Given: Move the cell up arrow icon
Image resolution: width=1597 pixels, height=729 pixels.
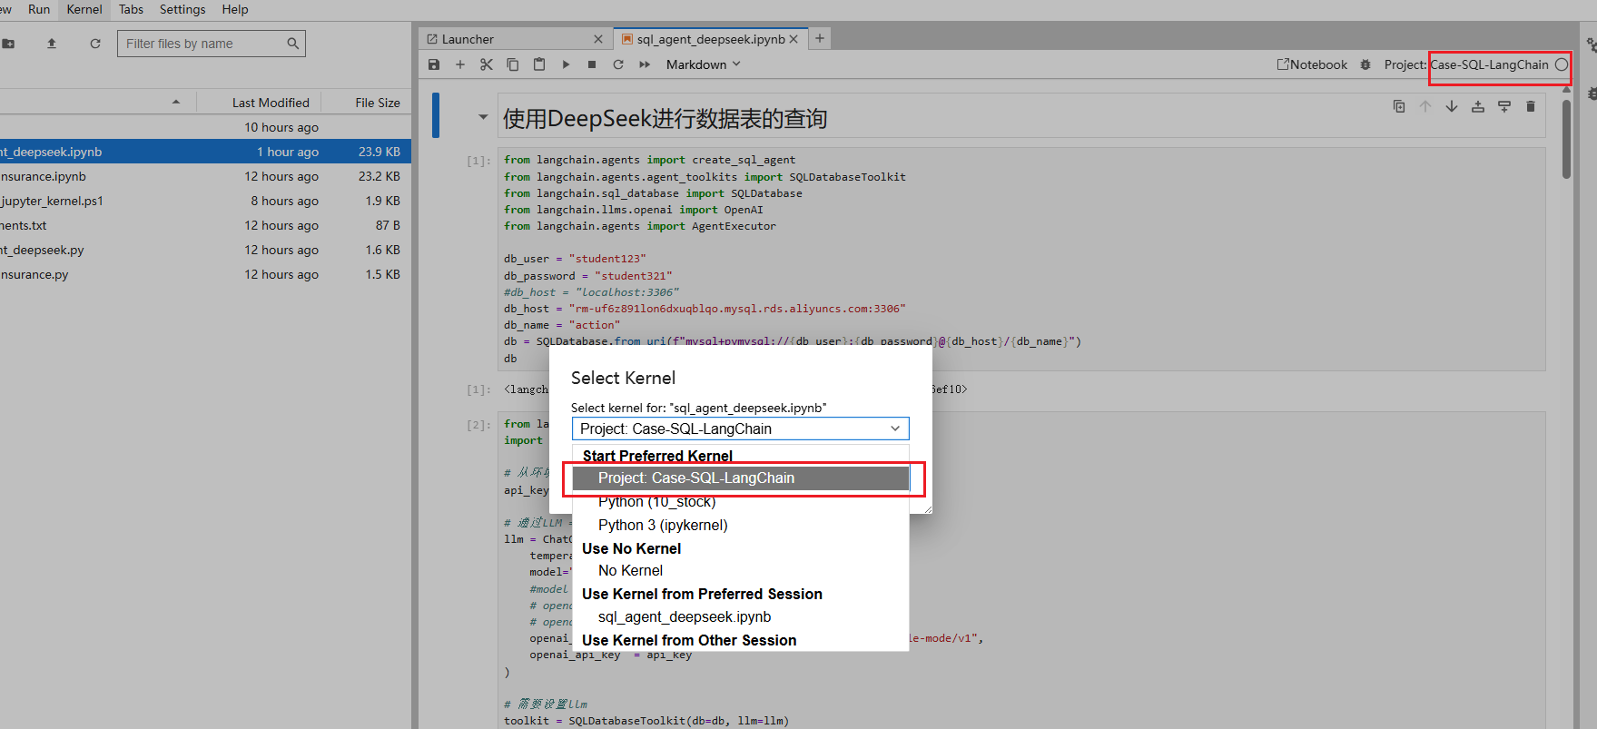Looking at the screenshot, I should (x=1425, y=106).
